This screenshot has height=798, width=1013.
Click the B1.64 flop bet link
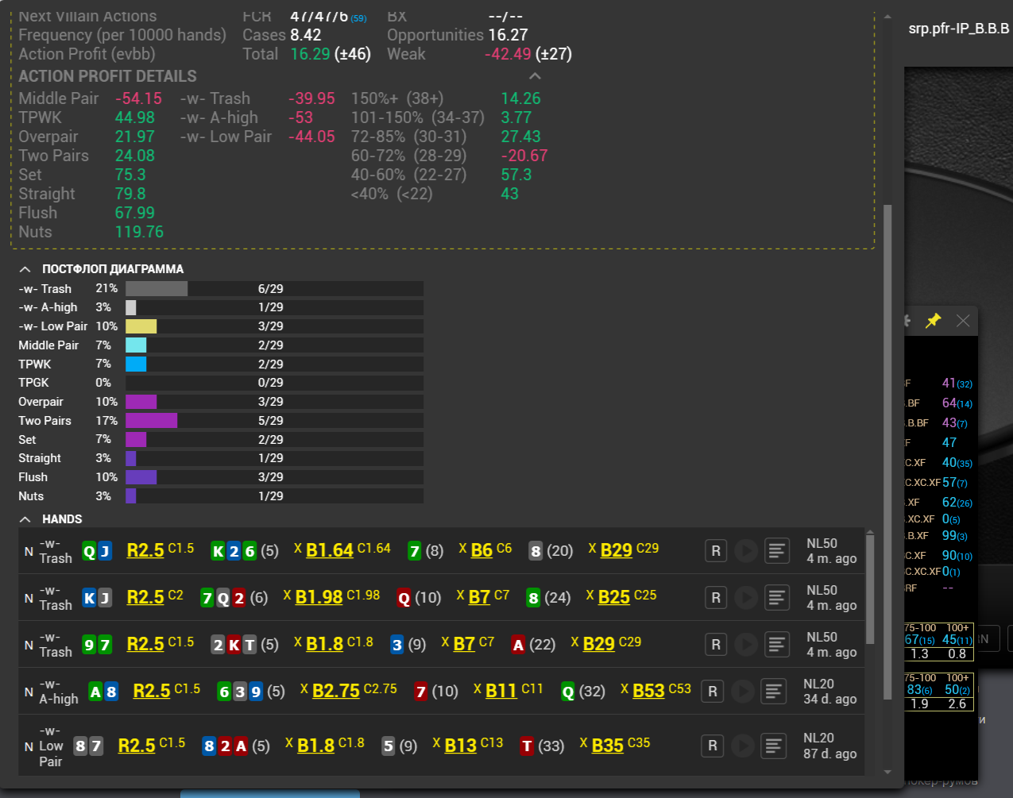click(329, 550)
